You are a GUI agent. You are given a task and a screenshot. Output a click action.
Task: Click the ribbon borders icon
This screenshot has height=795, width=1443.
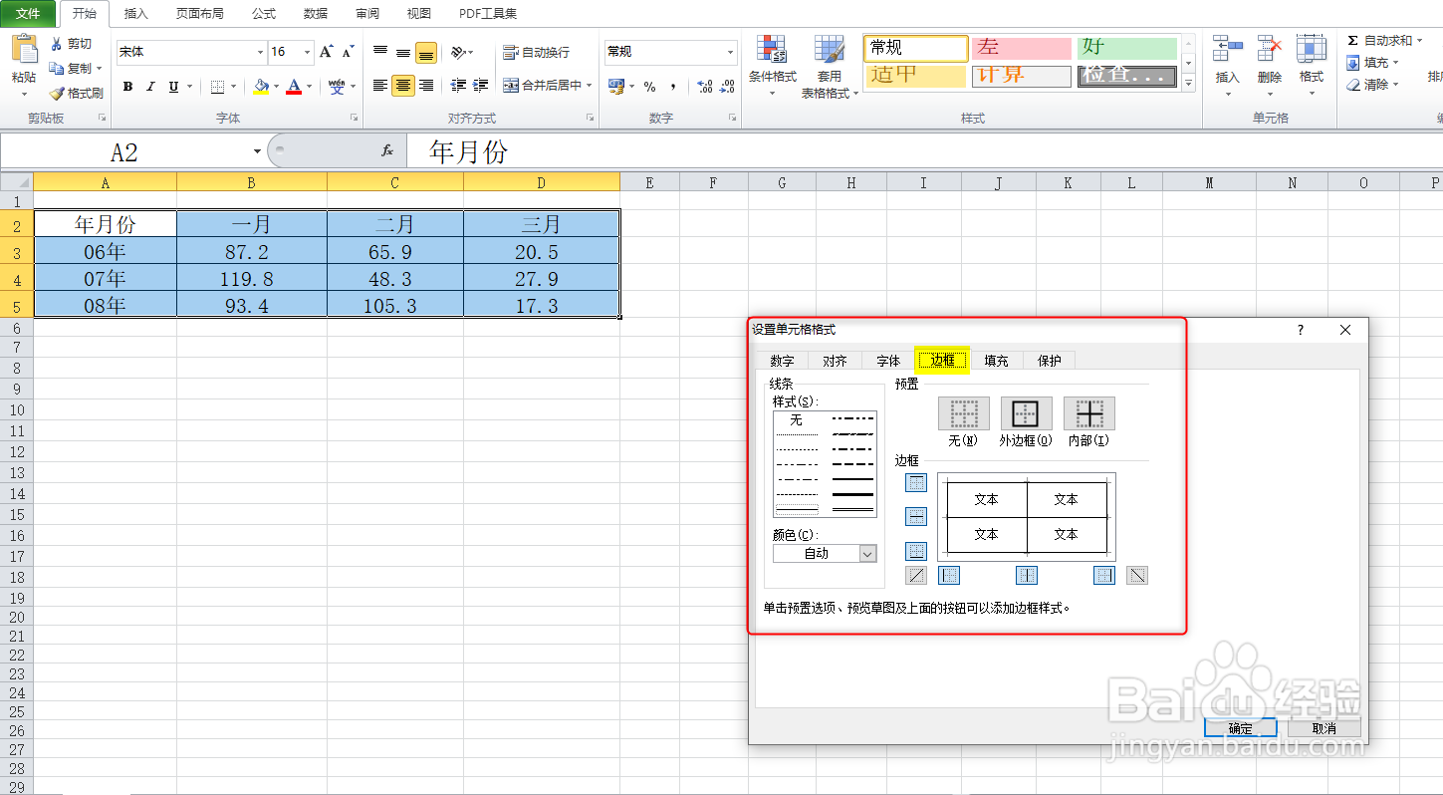coord(218,87)
